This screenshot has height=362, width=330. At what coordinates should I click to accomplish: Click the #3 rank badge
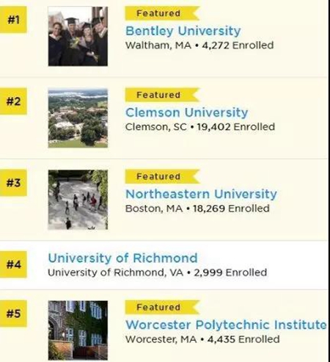[13, 183]
